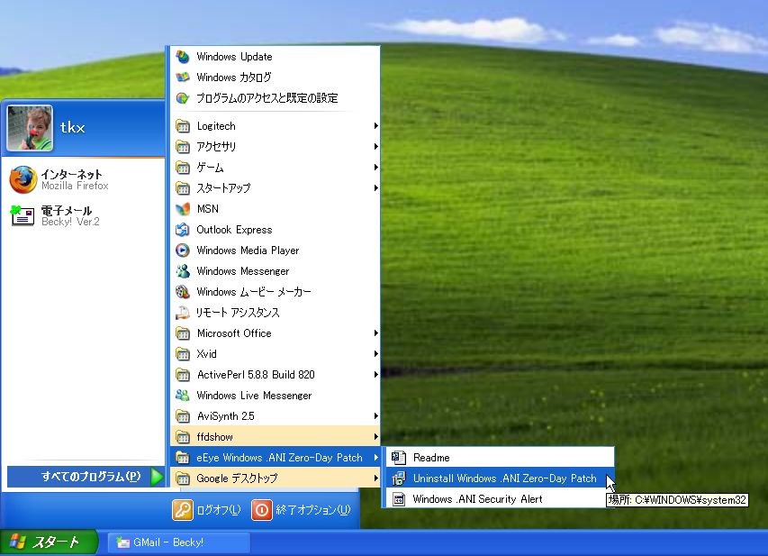This screenshot has width=768, height=556.
Task: Click the Microsoft Office folder icon
Action: point(183,333)
